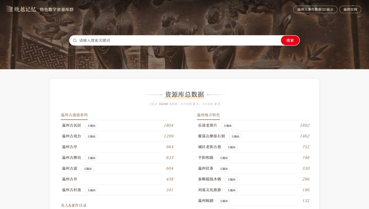Click the magnifier icon in search box
Image resolution: width=369 pixels, height=209 pixels.
click(75, 41)
